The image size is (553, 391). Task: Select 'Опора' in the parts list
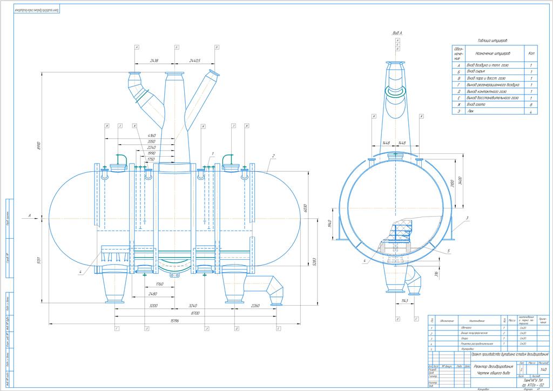pyautogui.click(x=464, y=339)
